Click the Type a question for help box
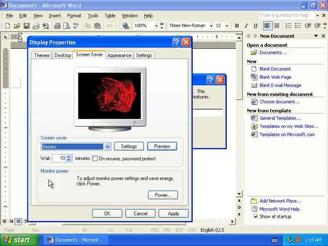 pos(287,16)
